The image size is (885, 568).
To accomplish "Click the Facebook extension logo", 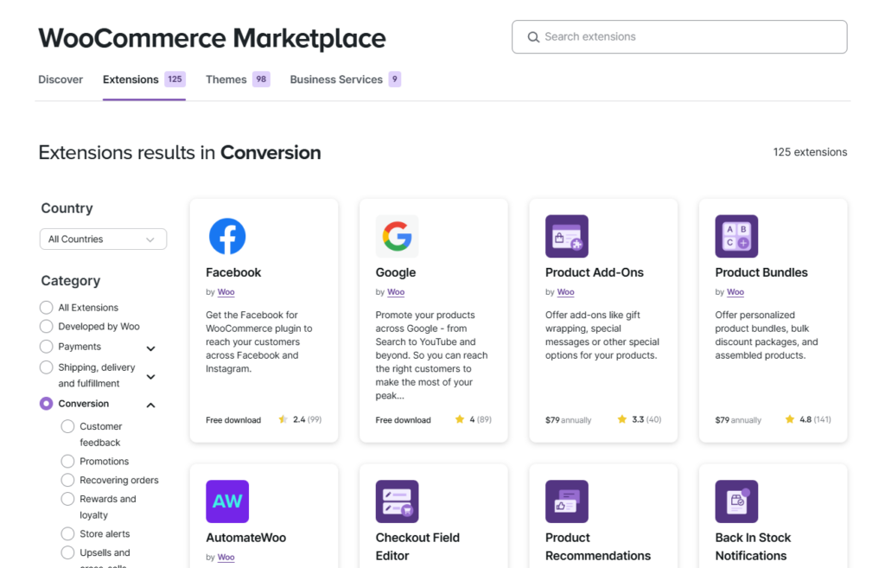I will coord(227,236).
